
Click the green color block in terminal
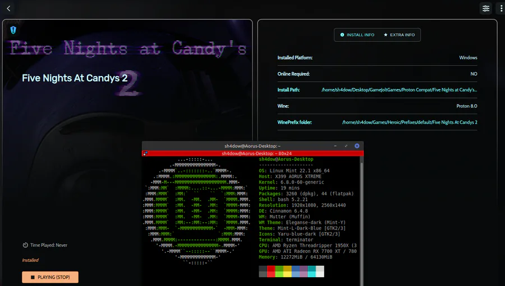pos(279,271)
